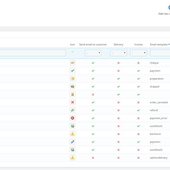Click the outofstock icon just above bankwire row
The width and height of the screenshot is (170, 170).
pyautogui.click(x=73, y=126)
